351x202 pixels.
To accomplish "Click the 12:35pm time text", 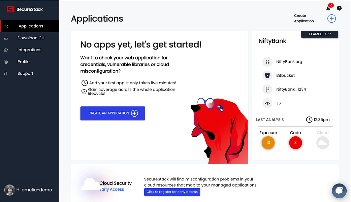I will point(321,120).
